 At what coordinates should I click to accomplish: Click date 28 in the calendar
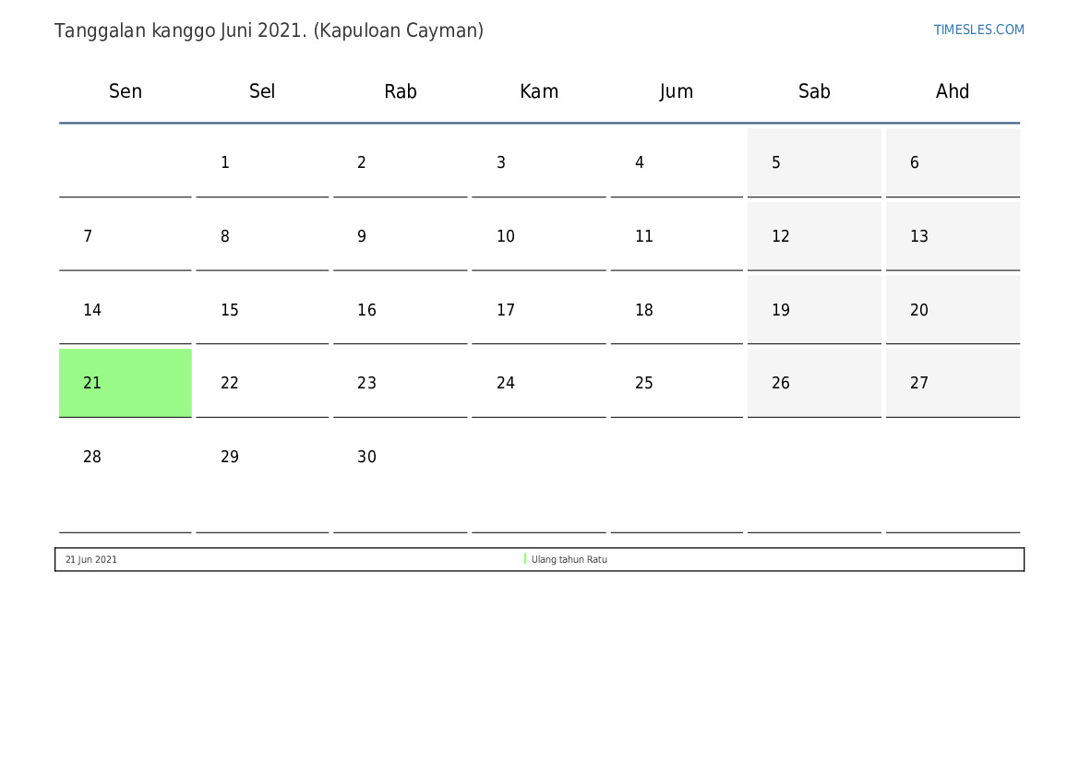[126, 478]
